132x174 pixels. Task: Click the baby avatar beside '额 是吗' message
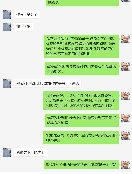[125, 165]
